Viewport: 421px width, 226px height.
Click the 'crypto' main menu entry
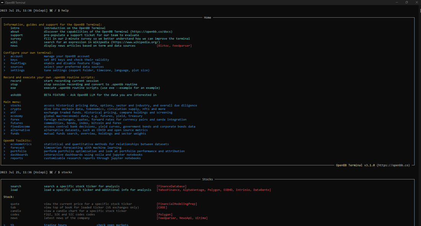(16, 109)
